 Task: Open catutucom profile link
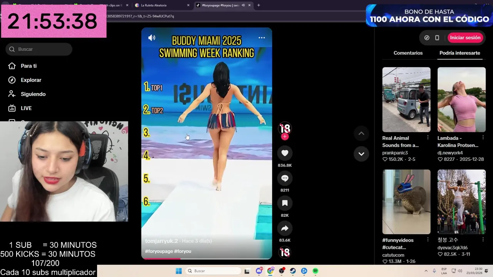(393, 255)
